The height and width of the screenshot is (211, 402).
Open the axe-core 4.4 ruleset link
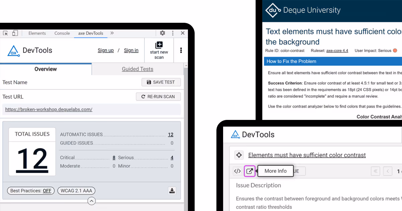click(337, 51)
